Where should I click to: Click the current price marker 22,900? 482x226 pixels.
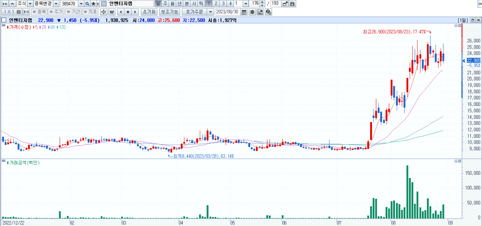tap(473, 60)
